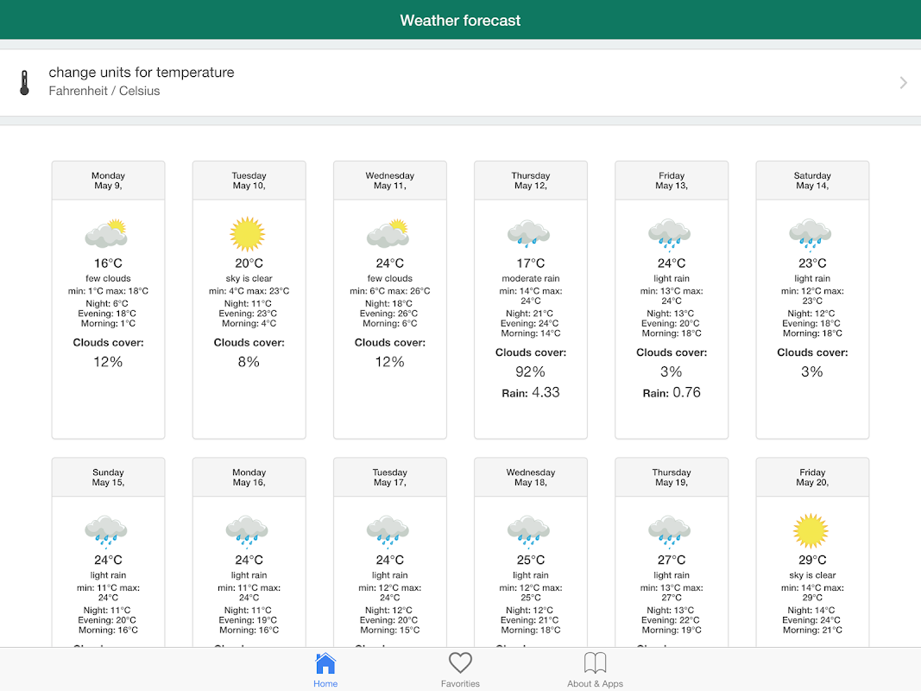Screen dimensions: 921x691
Task: Tap the Home house icon
Action: point(325,663)
